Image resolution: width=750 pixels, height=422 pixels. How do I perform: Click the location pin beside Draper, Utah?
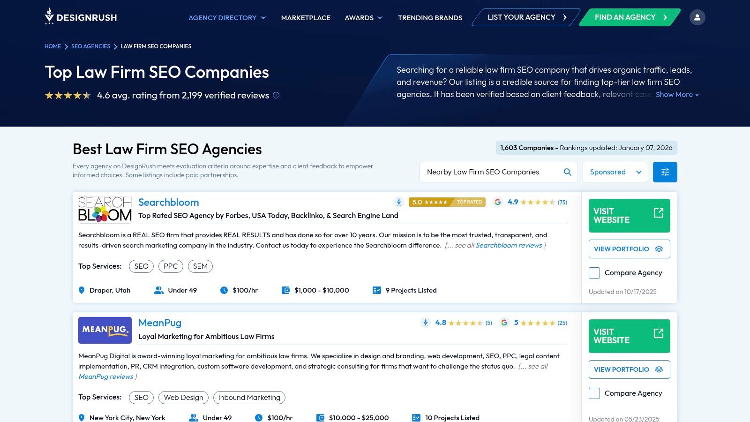click(x=81, y=290)
